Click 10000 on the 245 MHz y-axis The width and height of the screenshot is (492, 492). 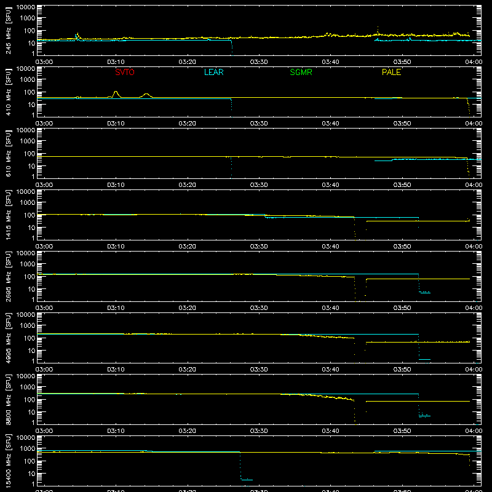click(x=26, y=7)
